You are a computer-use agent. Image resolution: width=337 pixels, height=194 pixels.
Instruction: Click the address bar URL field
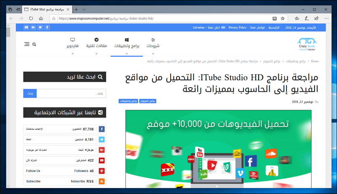(161, 19)
